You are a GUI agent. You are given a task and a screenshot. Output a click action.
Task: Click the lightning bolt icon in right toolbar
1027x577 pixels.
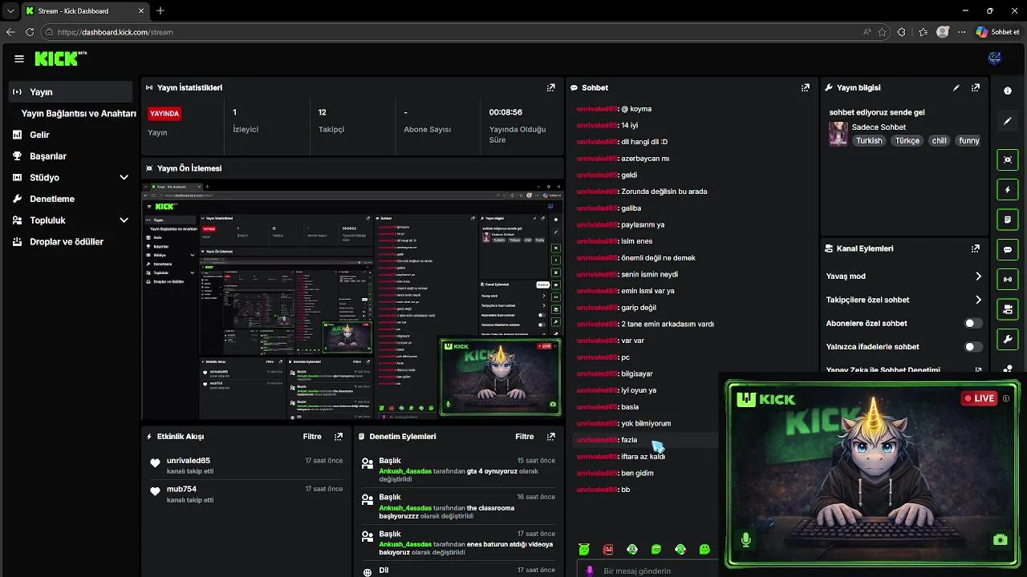1008,190
